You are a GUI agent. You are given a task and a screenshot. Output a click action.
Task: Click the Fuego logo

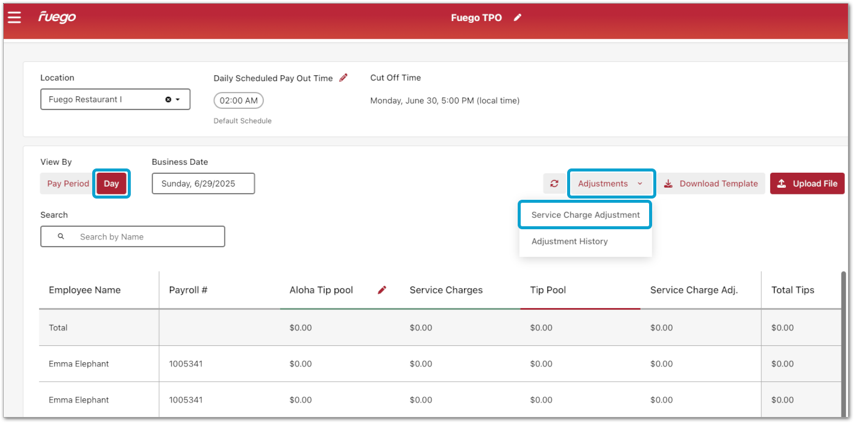click(57, 17)
